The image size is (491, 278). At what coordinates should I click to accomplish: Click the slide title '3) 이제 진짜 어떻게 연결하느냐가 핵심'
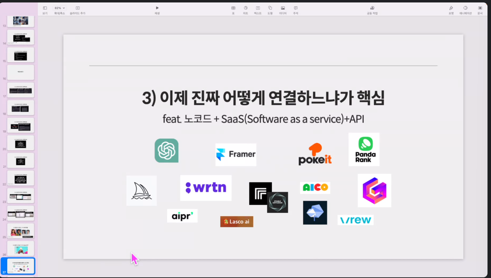(x=263, y=97)
